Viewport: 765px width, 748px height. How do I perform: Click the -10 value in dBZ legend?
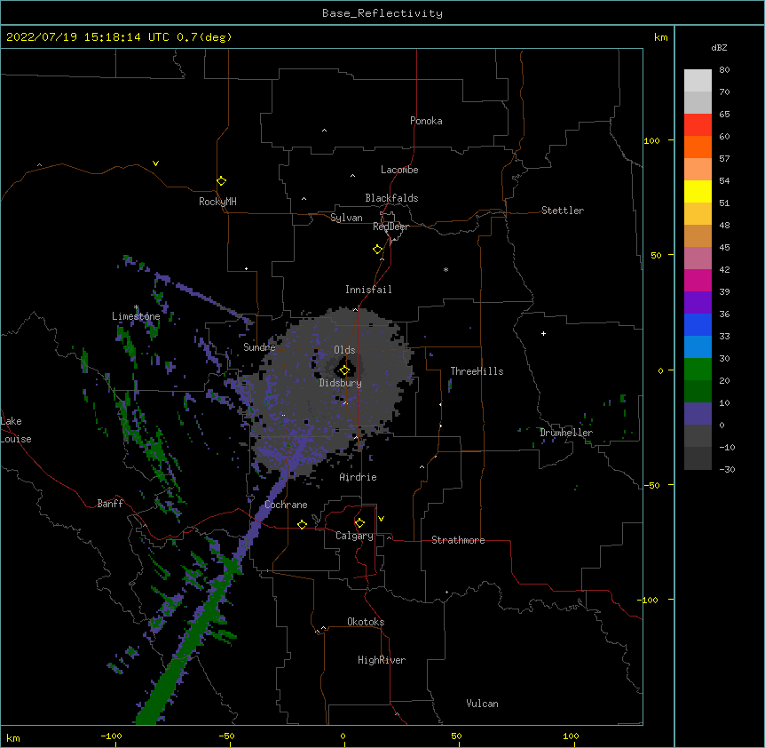pos(728,447)
